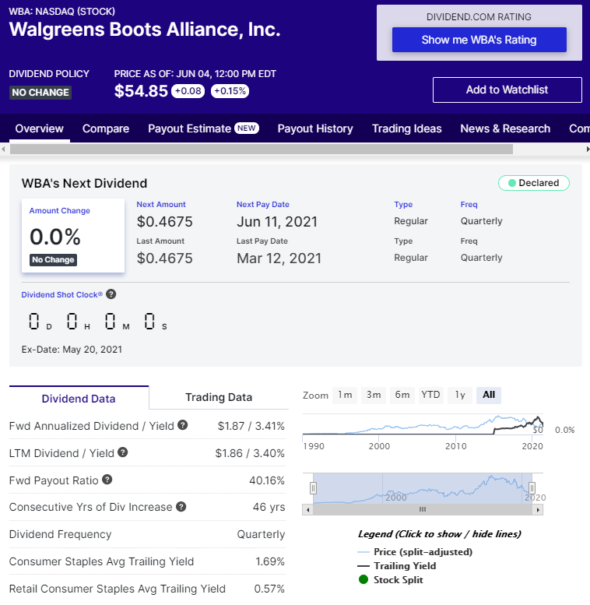590x605 pixels.
Task: Click the +0.08 price change pill
Action: pyautogui.click(x=188, y=91)
